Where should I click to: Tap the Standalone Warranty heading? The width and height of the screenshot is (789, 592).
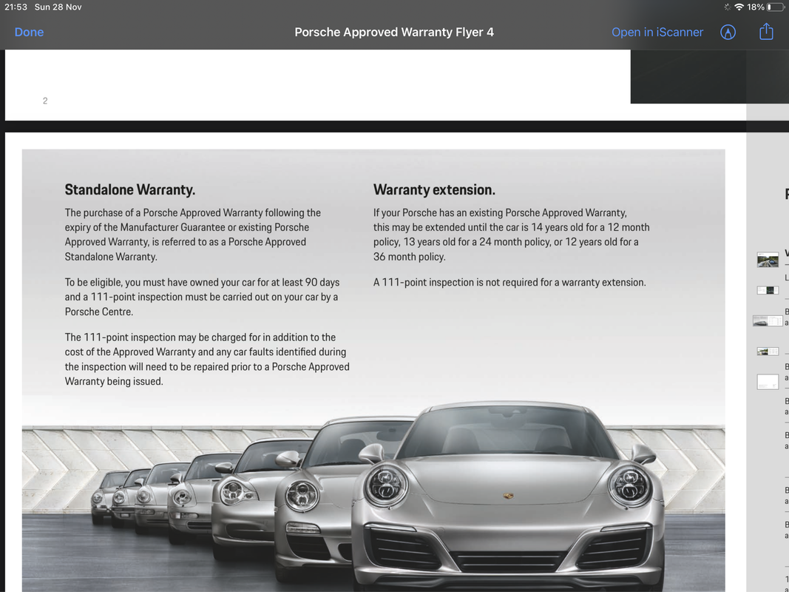[x=130, y=189]
